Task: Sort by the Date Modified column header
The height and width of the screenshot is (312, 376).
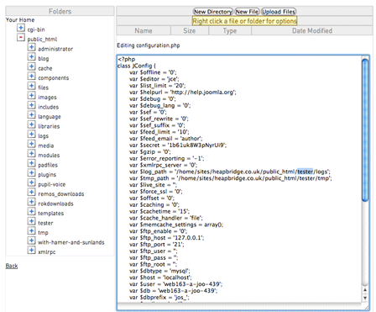Action: [x=312, y=31]
